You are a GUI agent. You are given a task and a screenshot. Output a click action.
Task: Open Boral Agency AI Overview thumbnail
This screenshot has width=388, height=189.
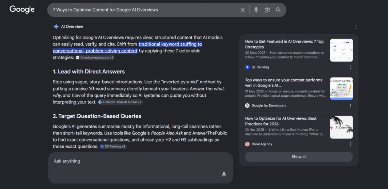341,127
